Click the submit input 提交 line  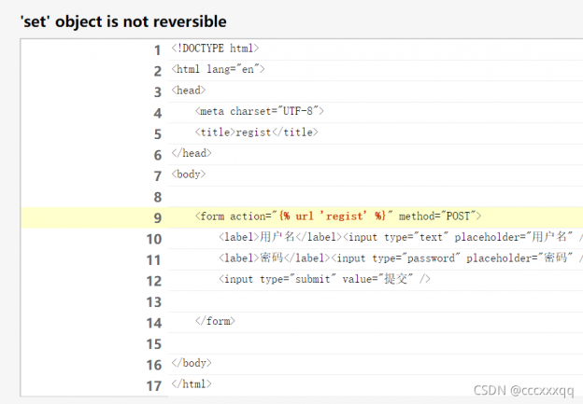pyautogui.click(x=324, y=279)
